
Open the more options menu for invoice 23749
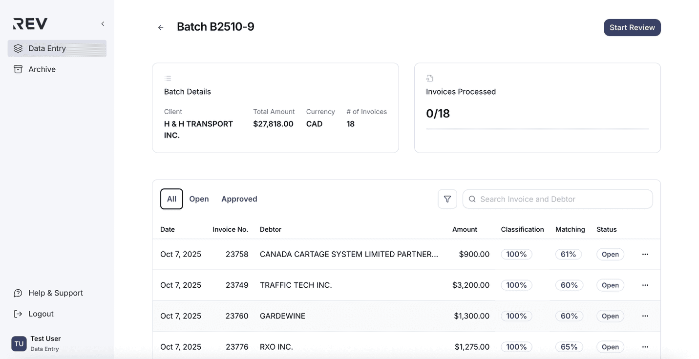point(645,285)
